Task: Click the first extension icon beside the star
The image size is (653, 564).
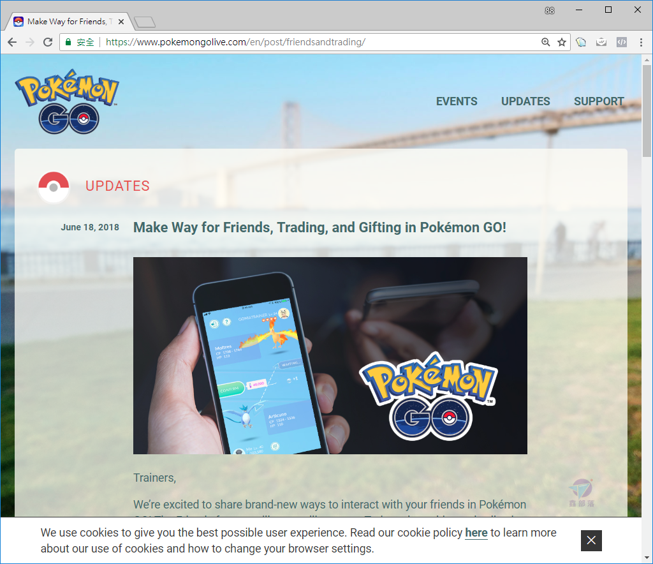Action: 581,42
